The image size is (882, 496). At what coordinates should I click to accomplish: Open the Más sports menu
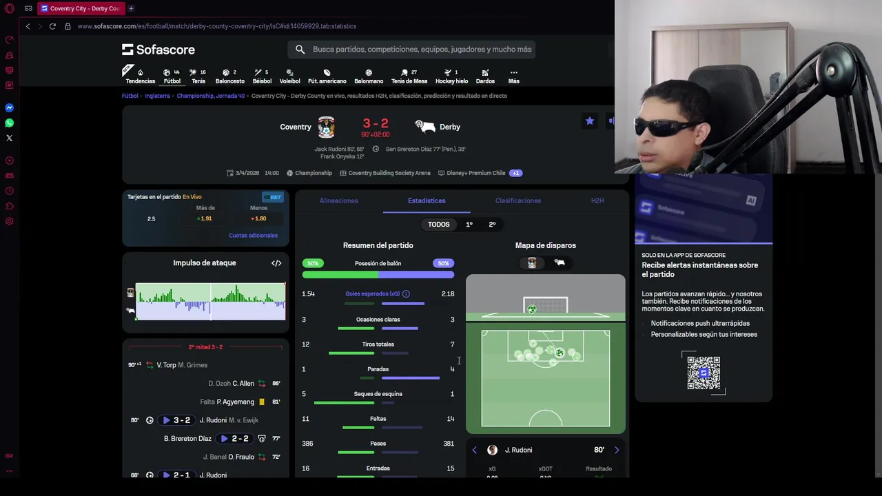tap(513, 76)
